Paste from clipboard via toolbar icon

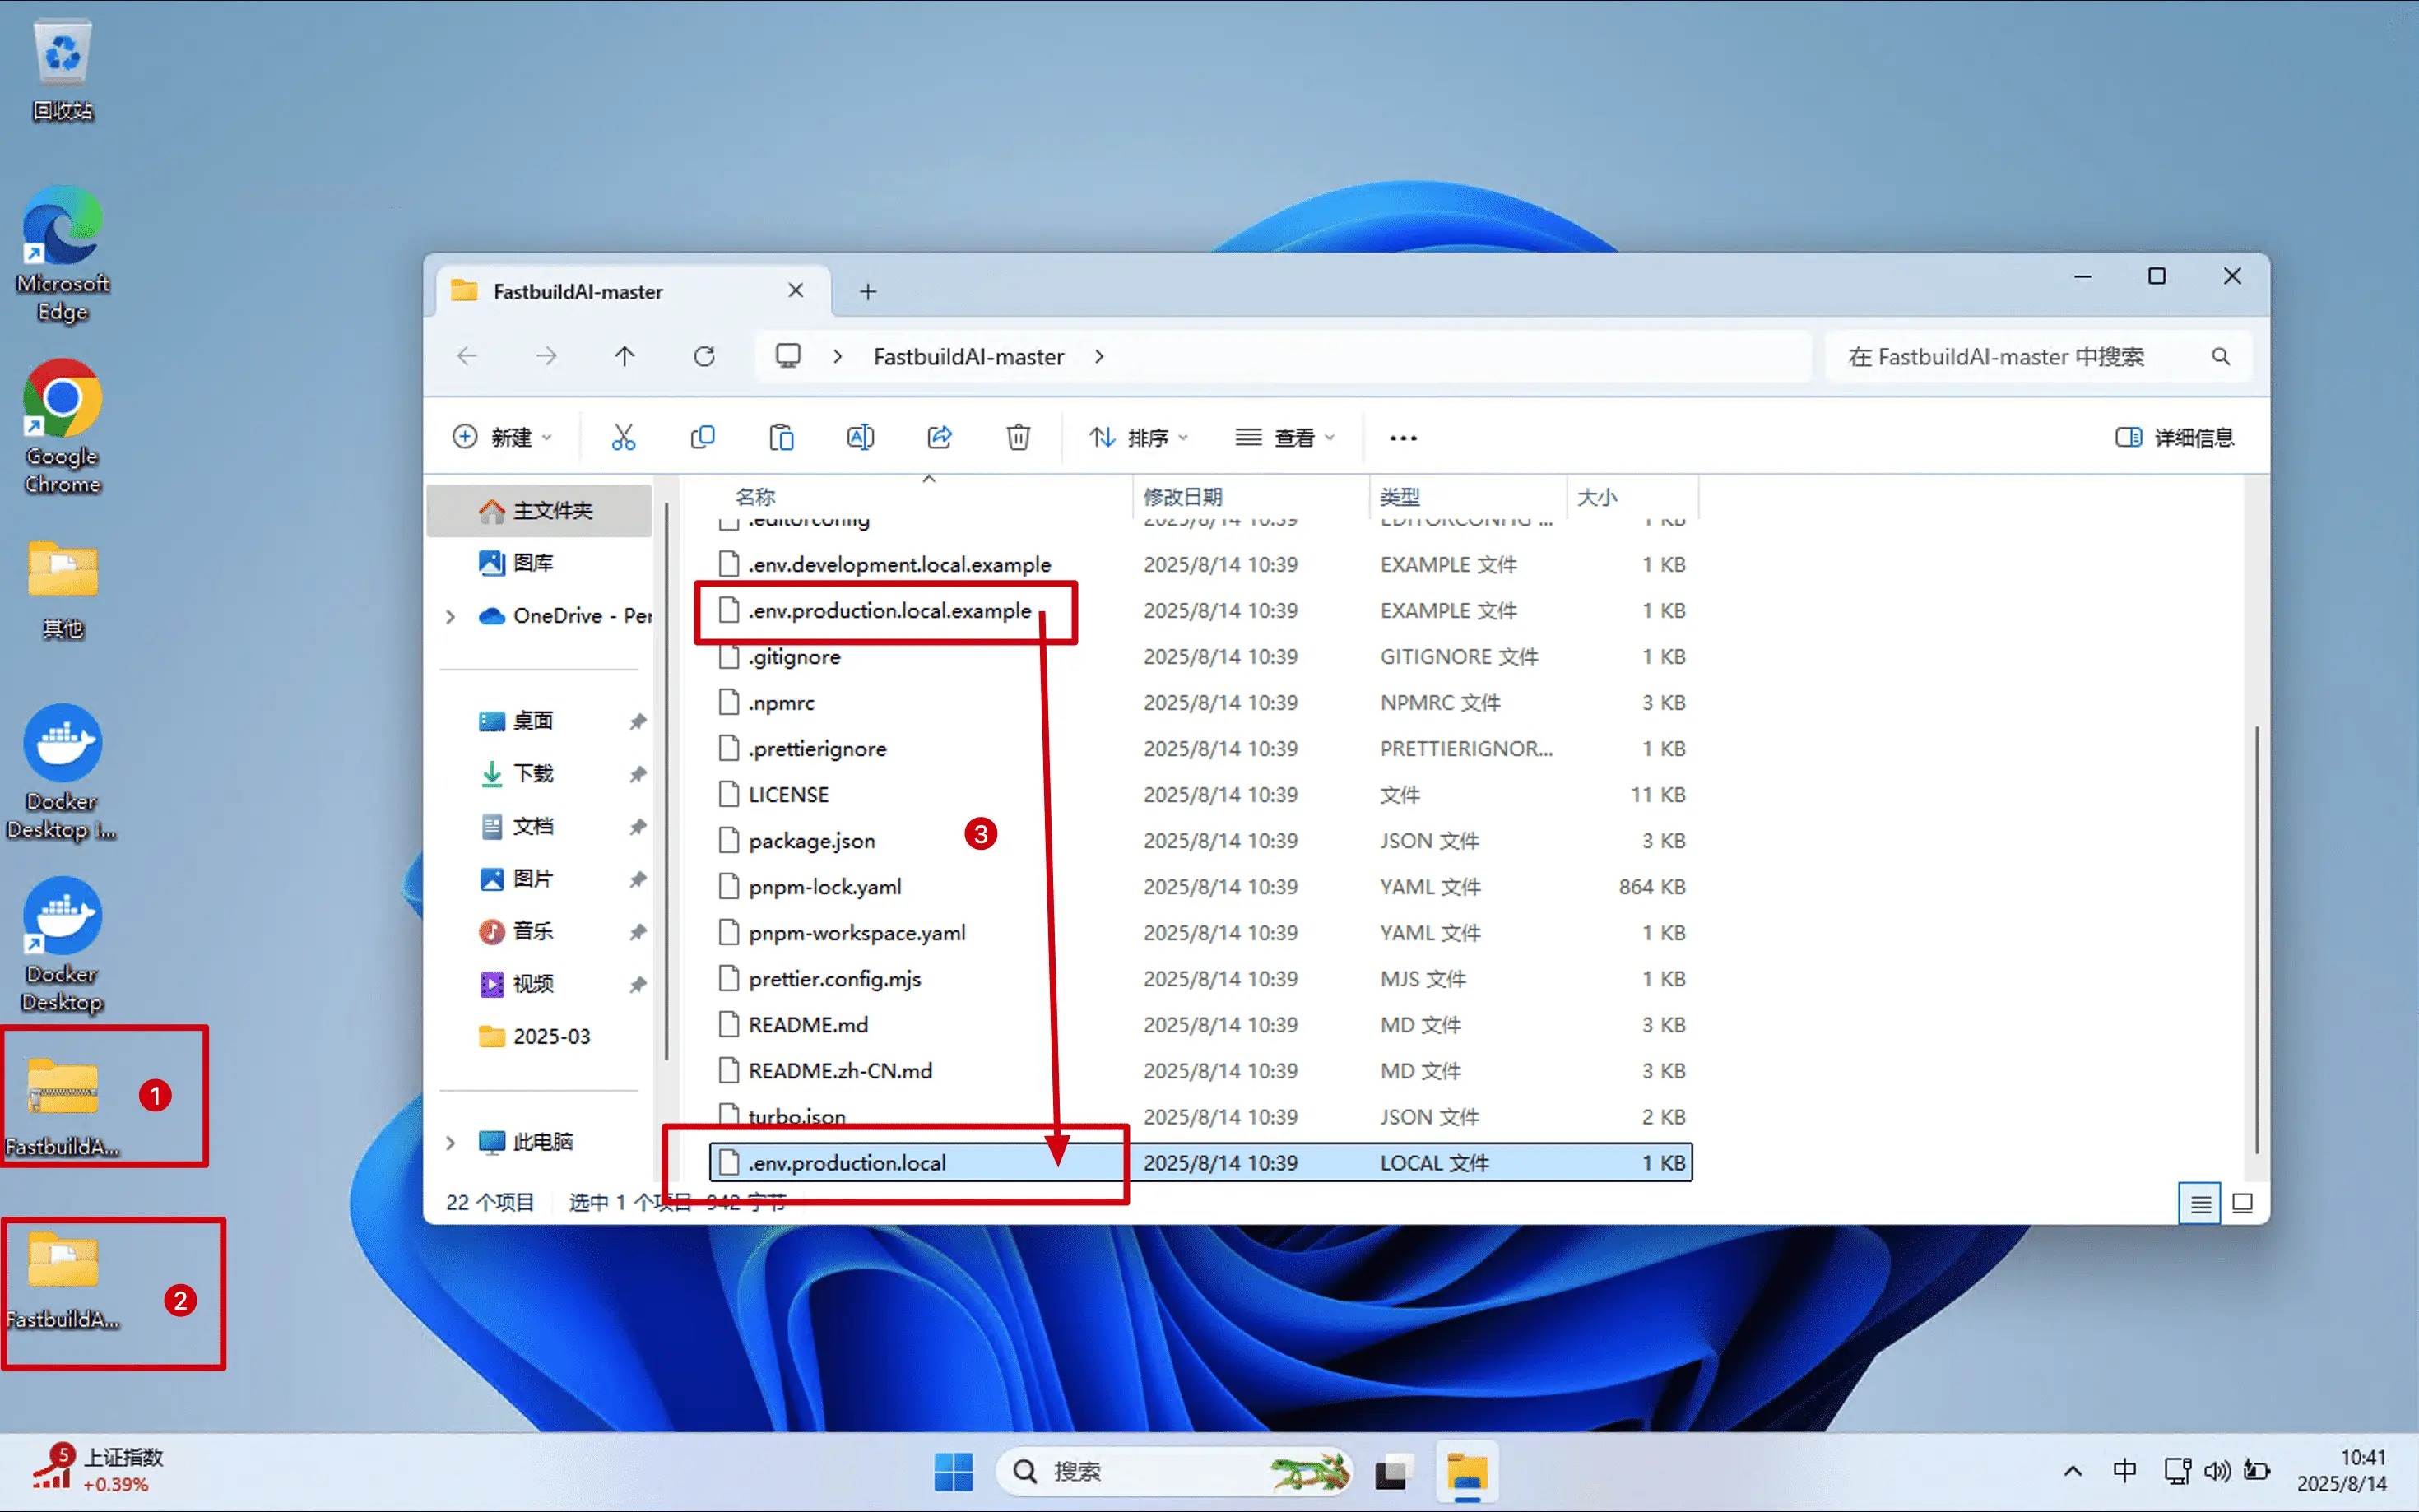pos(781,437)
